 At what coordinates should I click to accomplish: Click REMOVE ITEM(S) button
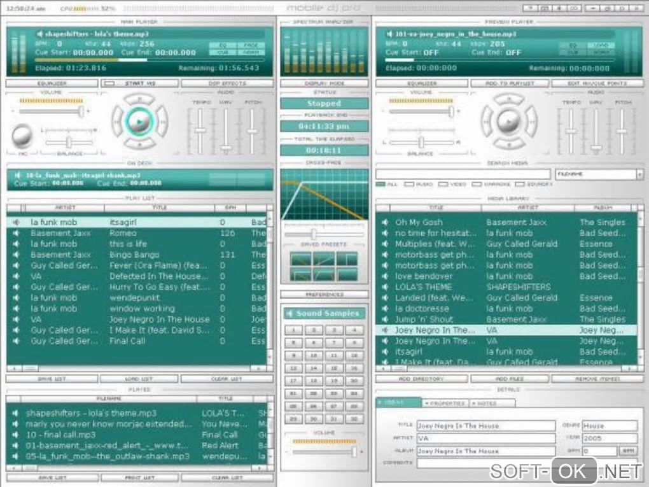(597, 379)
